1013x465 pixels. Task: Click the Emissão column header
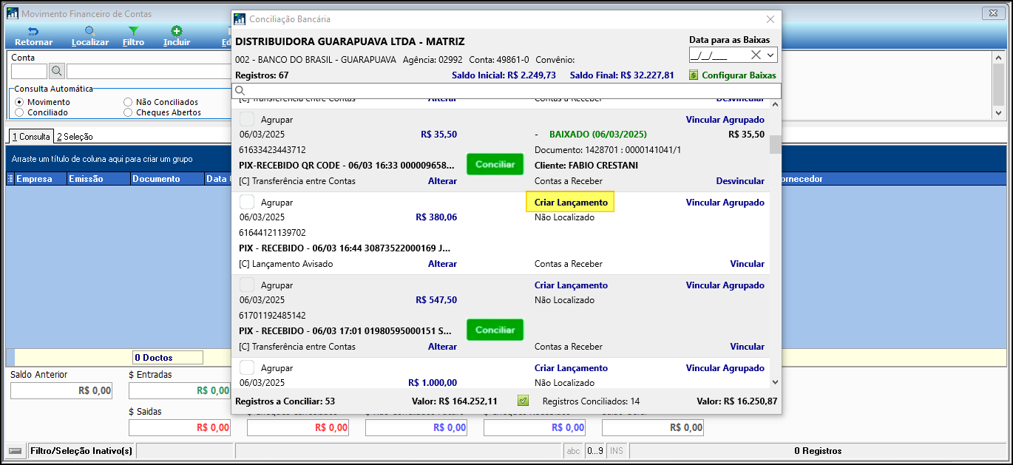98,178
